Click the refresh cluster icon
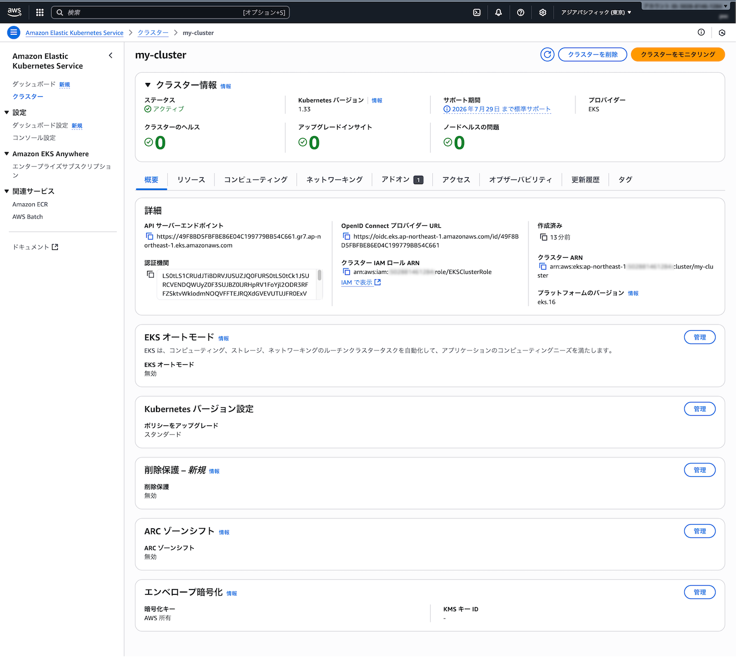 (x=547, y=54)
